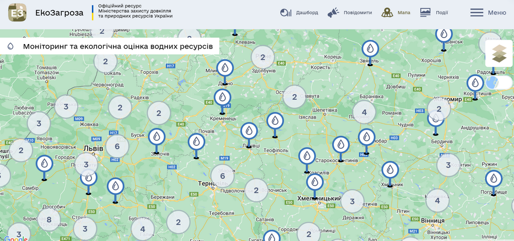Expand the cluster of 2 near Славута
The width and height of the screenshot is (514, 241).
(x=294, y=97)
